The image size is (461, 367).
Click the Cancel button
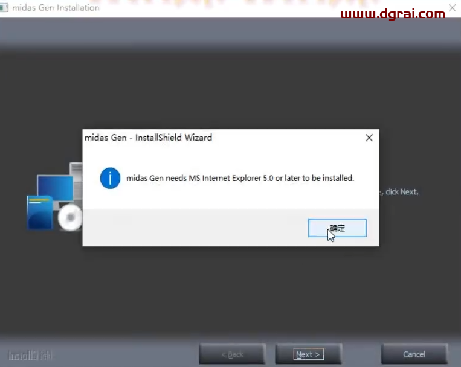[414, 354]
